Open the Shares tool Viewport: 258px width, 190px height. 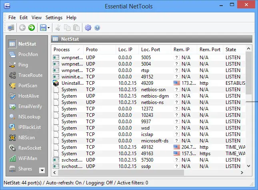coord(20,169)
